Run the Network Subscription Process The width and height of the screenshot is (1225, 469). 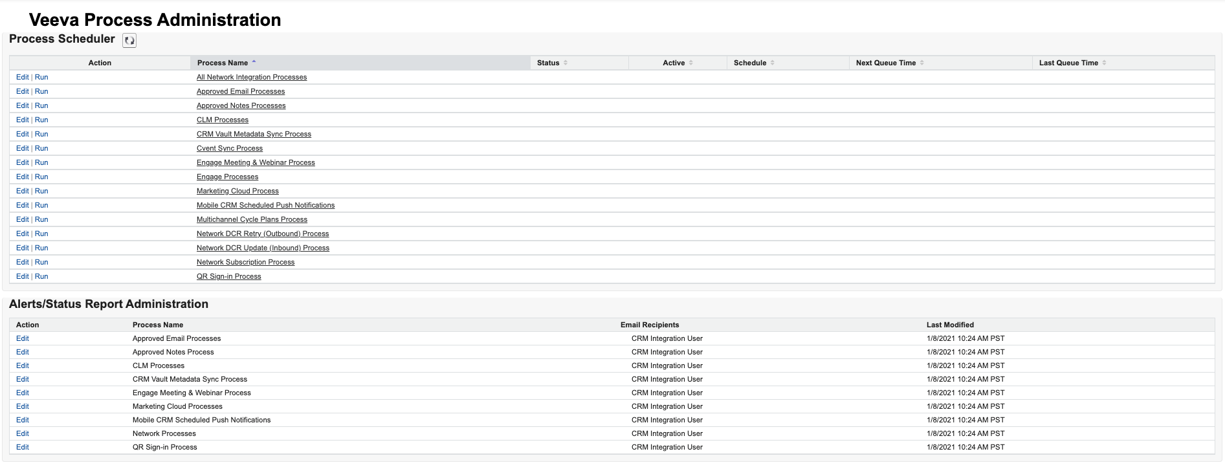tap(41, 262)
